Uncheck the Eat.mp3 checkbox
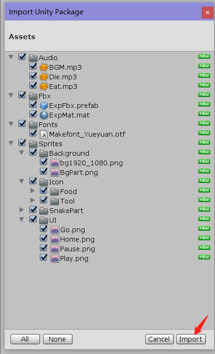 tap(33, 85)
